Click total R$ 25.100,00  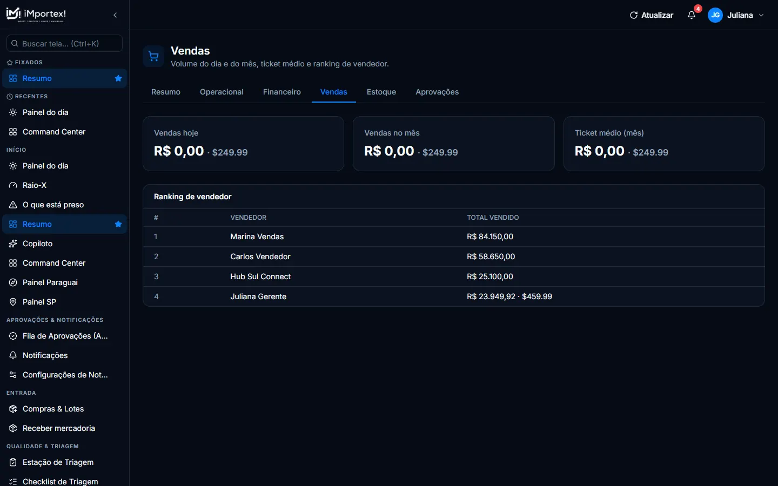click(x=490, y=276)
